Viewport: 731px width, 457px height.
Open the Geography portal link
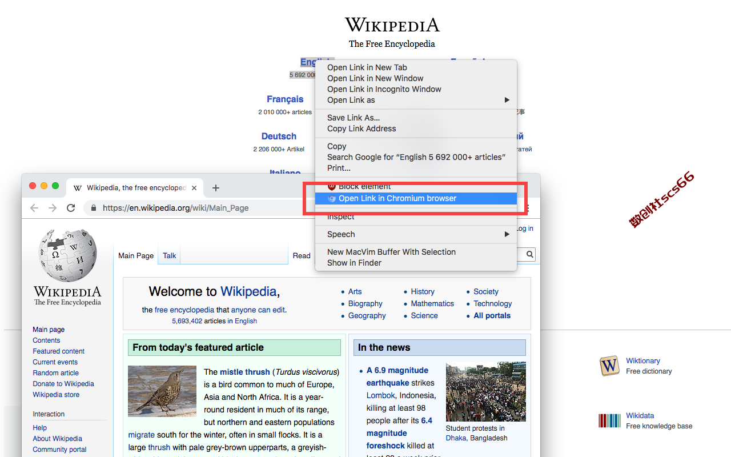367,316
